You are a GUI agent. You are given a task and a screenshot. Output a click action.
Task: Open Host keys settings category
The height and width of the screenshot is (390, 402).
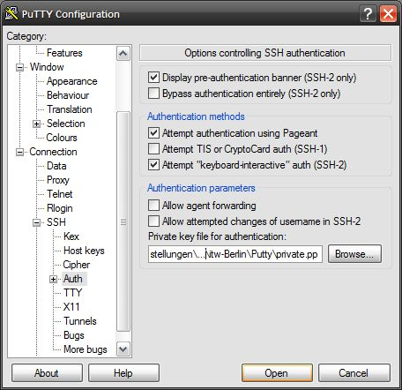tap(84, 251)
